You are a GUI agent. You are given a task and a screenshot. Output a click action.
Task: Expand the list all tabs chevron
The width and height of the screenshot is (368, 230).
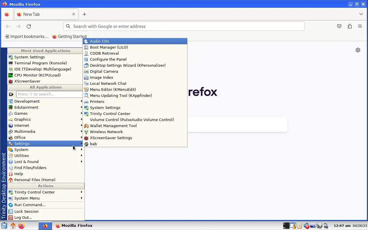point(361,14)
